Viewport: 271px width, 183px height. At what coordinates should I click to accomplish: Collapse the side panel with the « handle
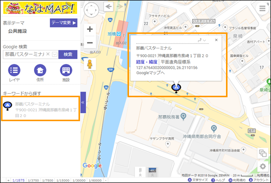(83, 102)
